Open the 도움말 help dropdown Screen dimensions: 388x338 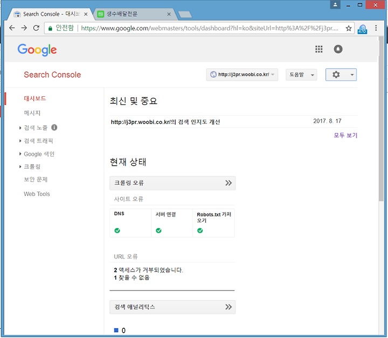(x=301, y=75)
